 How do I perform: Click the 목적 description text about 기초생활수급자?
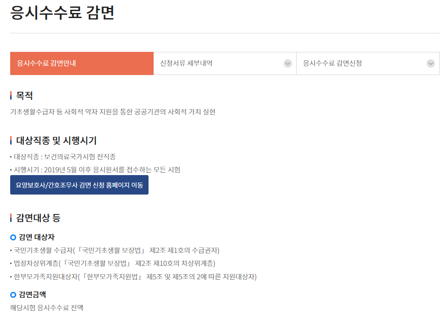click(x=114, y=112)
